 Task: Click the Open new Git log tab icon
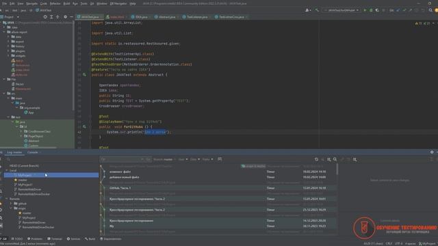click(220, 159)
